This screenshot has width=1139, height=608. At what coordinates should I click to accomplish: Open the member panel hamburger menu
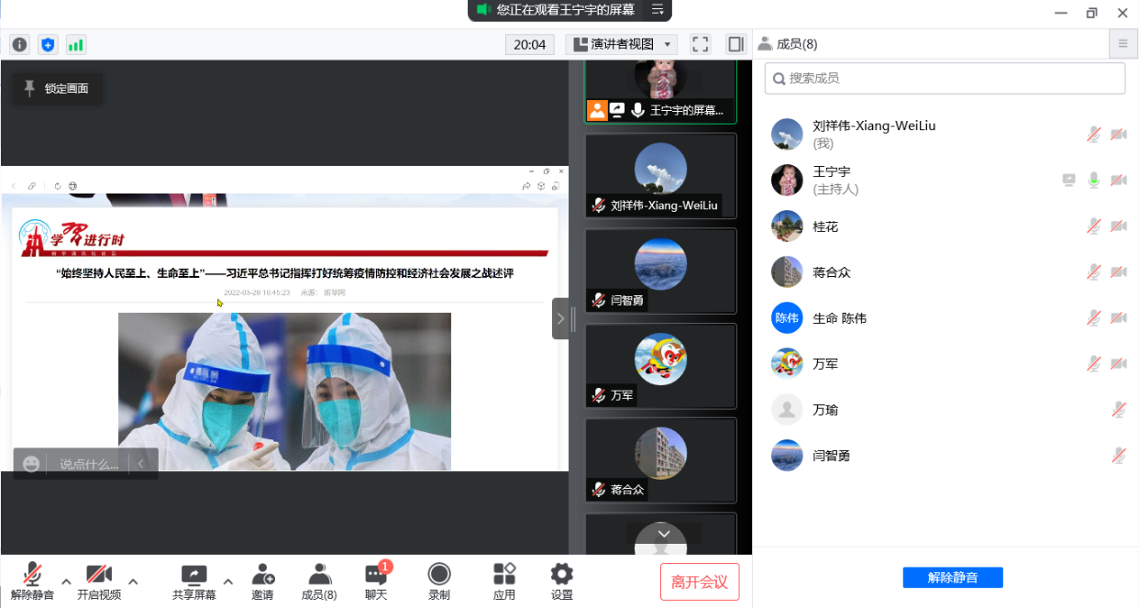click(x=1122, y=43)
